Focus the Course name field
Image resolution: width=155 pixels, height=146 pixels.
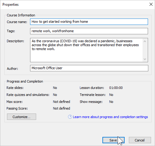(89, 22)
